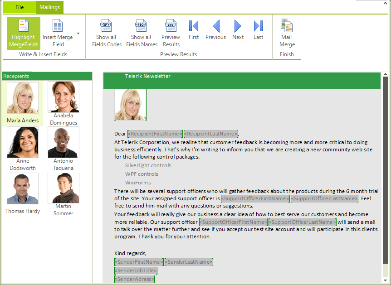Click the Telerik Newsletter header text

(x=147, y=76)
